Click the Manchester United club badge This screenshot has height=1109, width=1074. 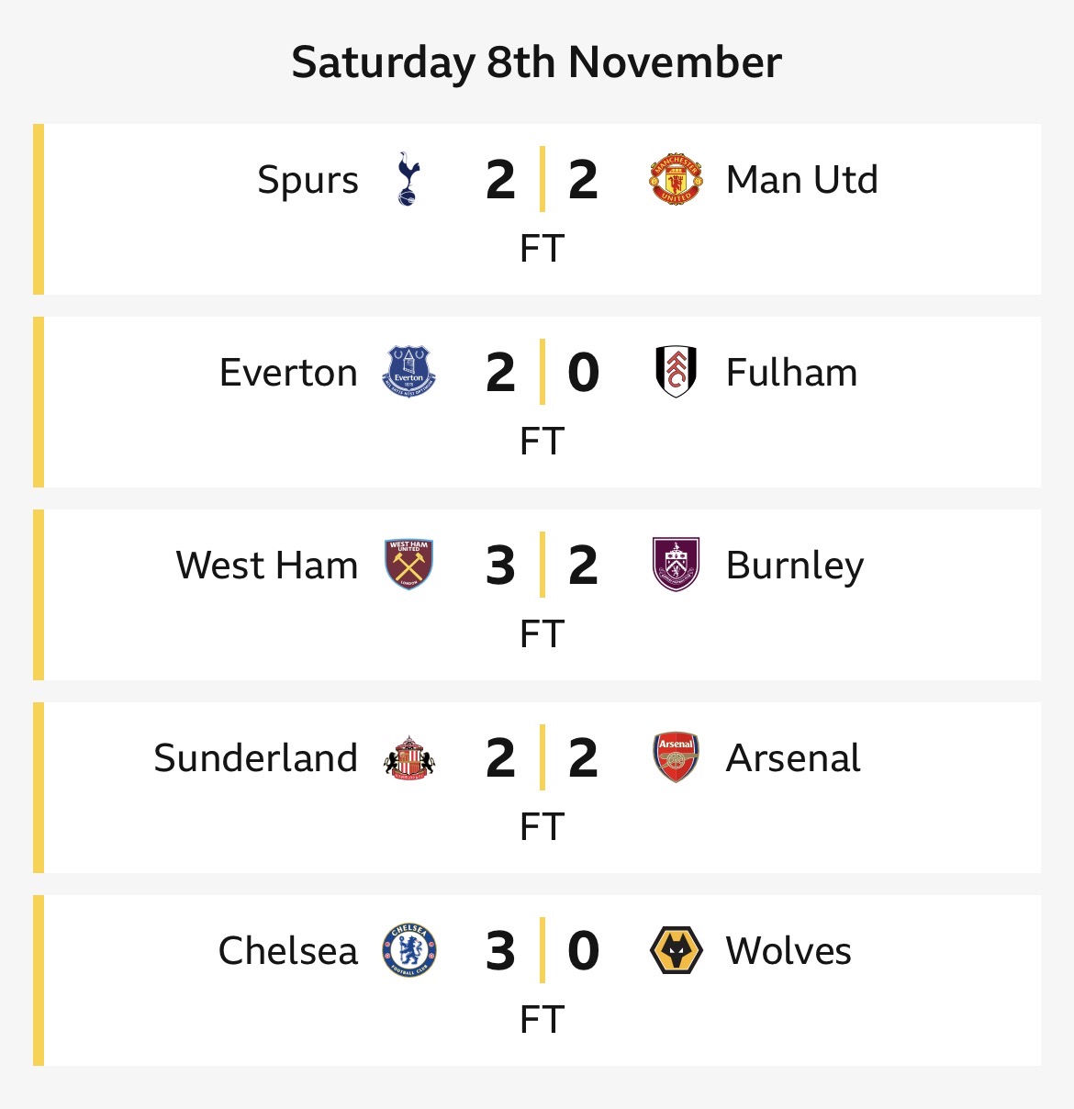click(676, 179)
